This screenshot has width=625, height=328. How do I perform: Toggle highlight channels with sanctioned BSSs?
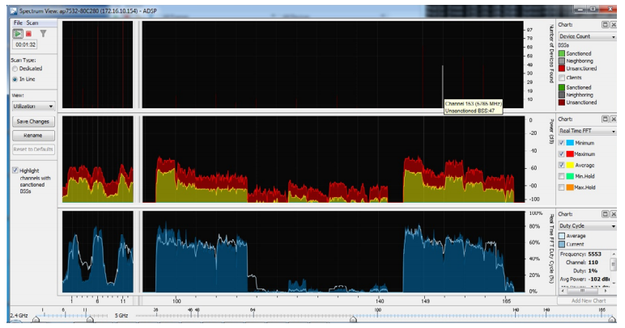tap(15, 170)
